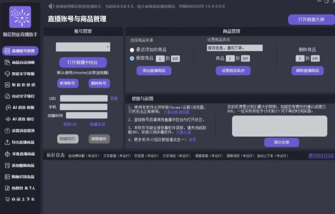Open 智能欢迎语 in the sidebar
This screenshot has width=335, height=214.
coord(20,85)
